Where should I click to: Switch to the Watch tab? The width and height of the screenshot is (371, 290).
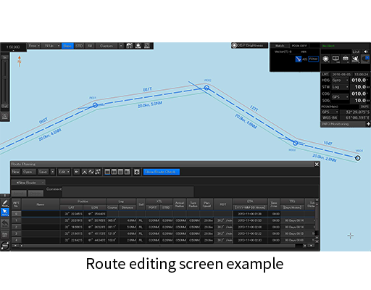[x=280, y=46]
